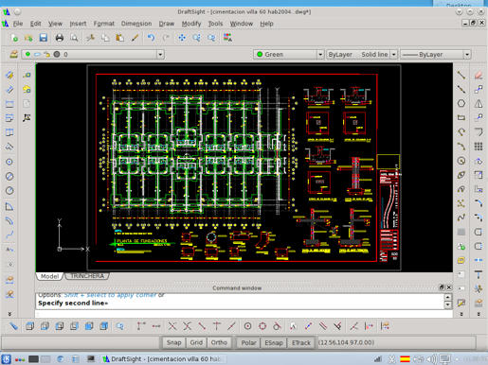This screenshot has width=488, height=365.
Task: Click the command window input line
Action: coord(244,314)
